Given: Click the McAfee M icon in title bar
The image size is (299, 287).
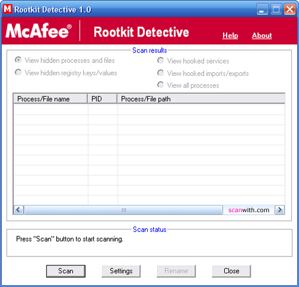Looking at the screenshot, I should point(8,9).
